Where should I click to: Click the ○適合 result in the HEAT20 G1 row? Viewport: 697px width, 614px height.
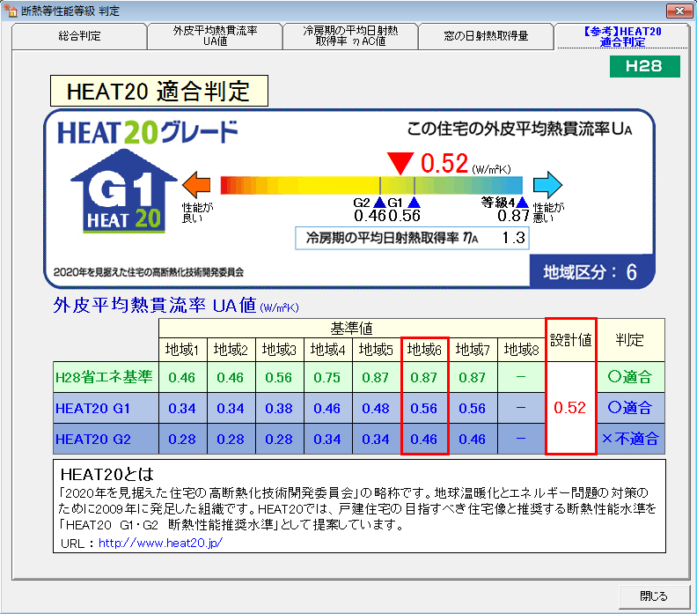click(x=630, y=408)
